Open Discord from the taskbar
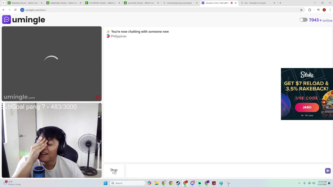The width and height of the screenshot is (333, 187). pos(192,183)
